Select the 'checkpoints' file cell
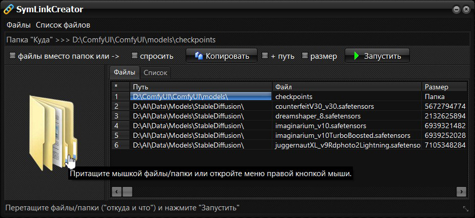This screenshot has height=218, width=475. pos(347,96)
